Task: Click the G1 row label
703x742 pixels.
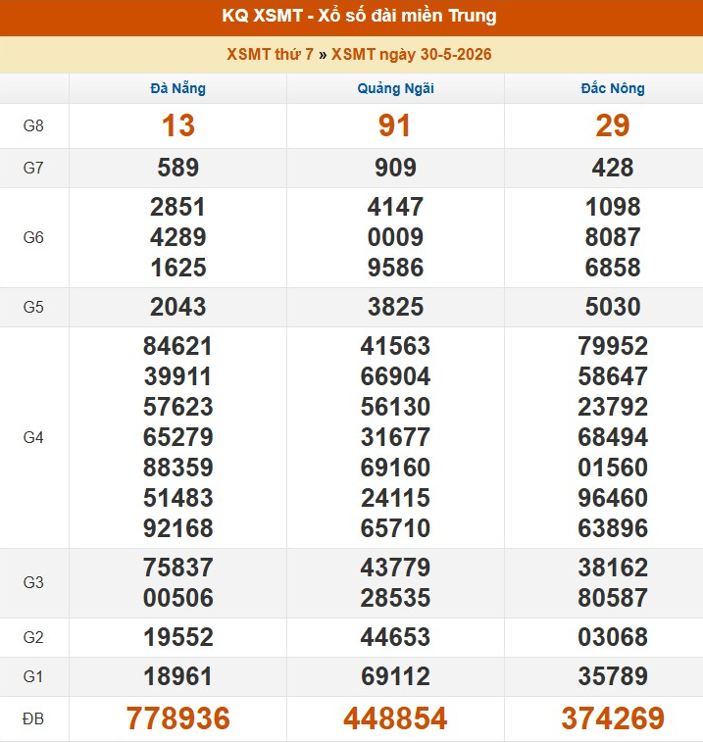Action: [x=33, y=676]
